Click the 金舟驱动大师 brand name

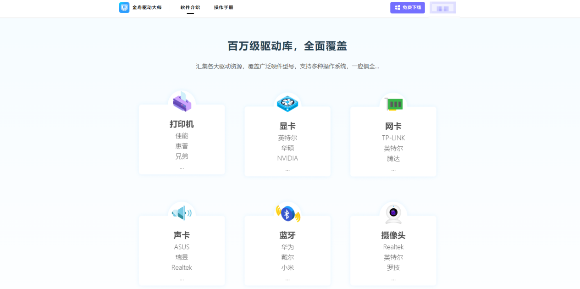coord(147,7)
